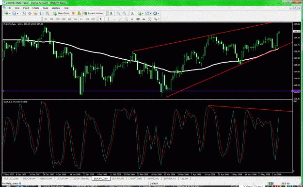Switch to the EURGBP,H1 chart tab

coord(170,178)
